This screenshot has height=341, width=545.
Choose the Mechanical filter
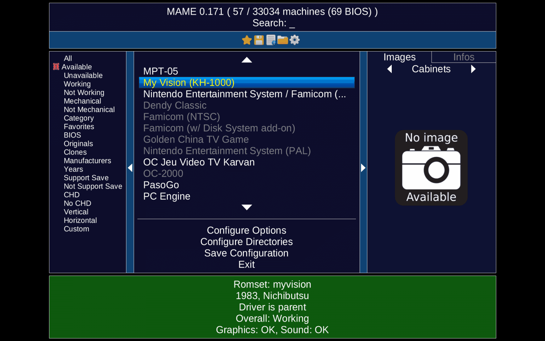(82, 101)
